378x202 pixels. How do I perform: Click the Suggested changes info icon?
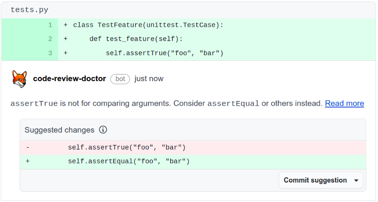pyautogui.click(x=103, y=130)
